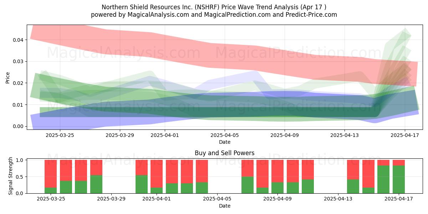Click the green buy segment of the 2025-04-17 bar
428x214 pixels.
click(x=399, y=179)
